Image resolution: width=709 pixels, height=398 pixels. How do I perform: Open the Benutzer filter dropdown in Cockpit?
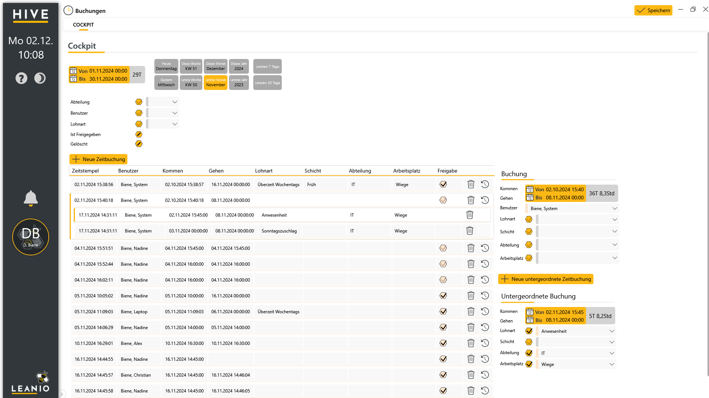163,113
